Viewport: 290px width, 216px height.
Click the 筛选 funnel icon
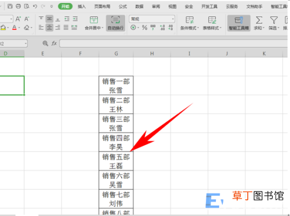point(274,20)
